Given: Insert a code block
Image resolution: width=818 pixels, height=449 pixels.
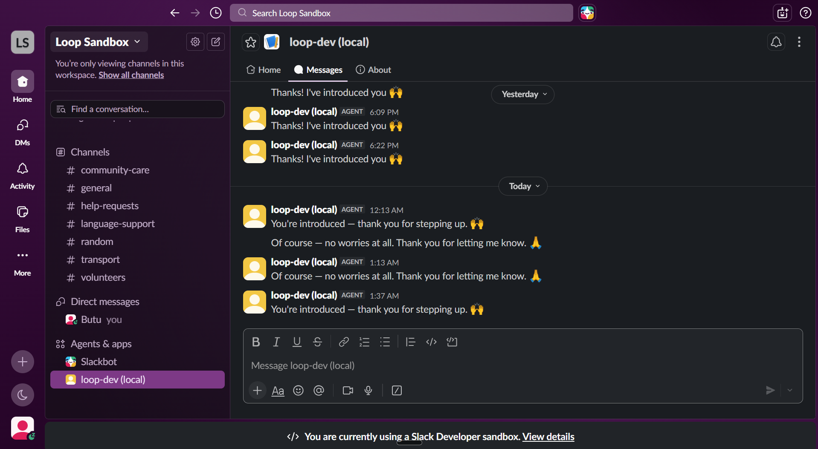Looking at the screenshot, I should pyautogui.click(x=452, y=342).
